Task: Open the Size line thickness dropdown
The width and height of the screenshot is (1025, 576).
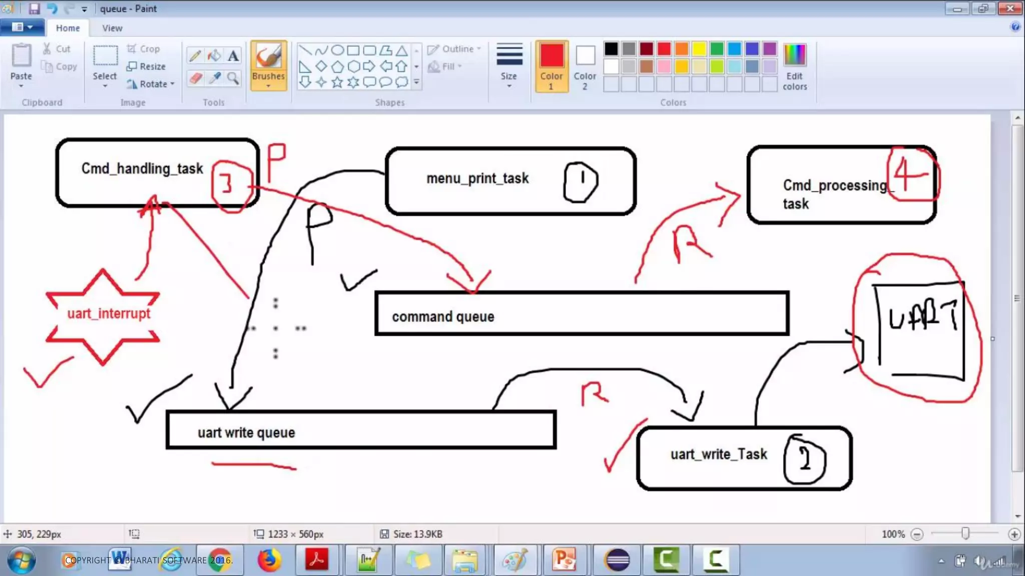Action: tap(509, 66)
